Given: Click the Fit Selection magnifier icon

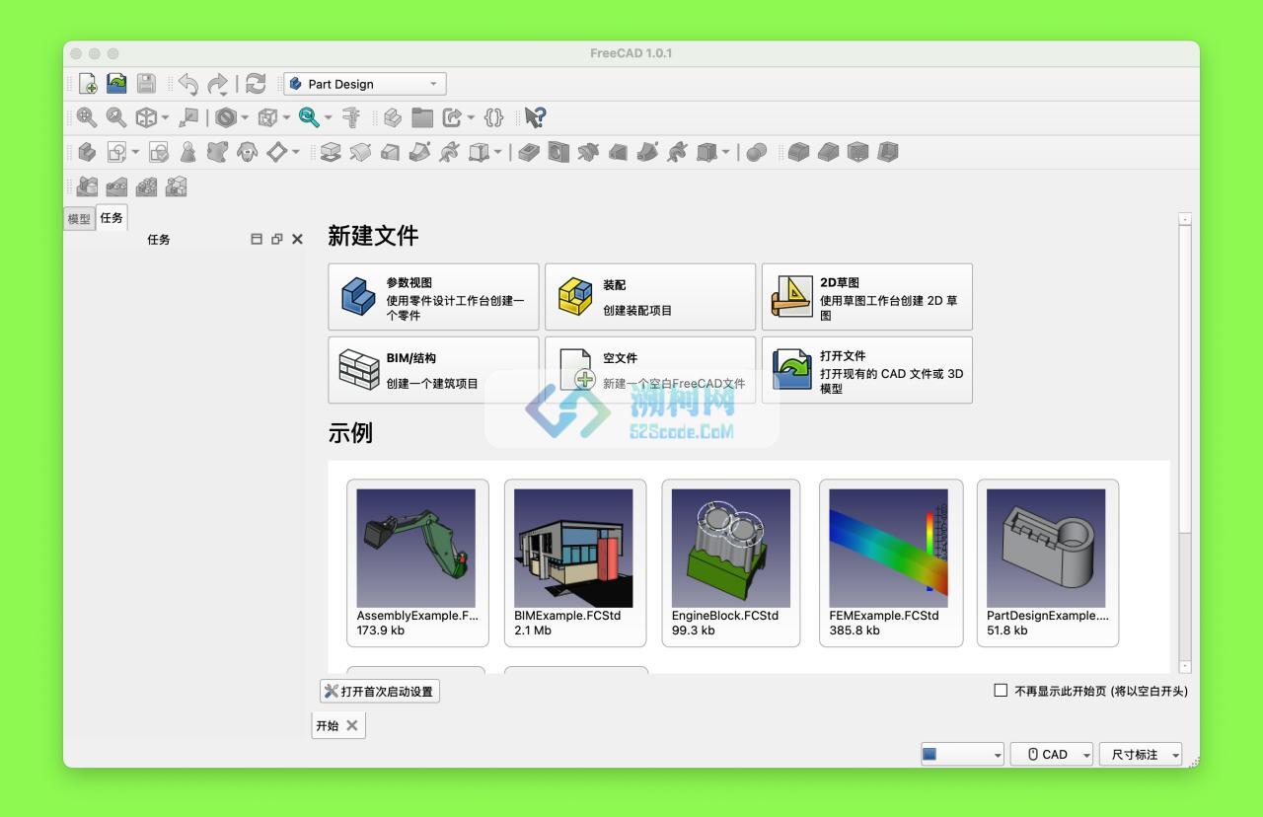Looking at the screenshot, I should 116,117.
